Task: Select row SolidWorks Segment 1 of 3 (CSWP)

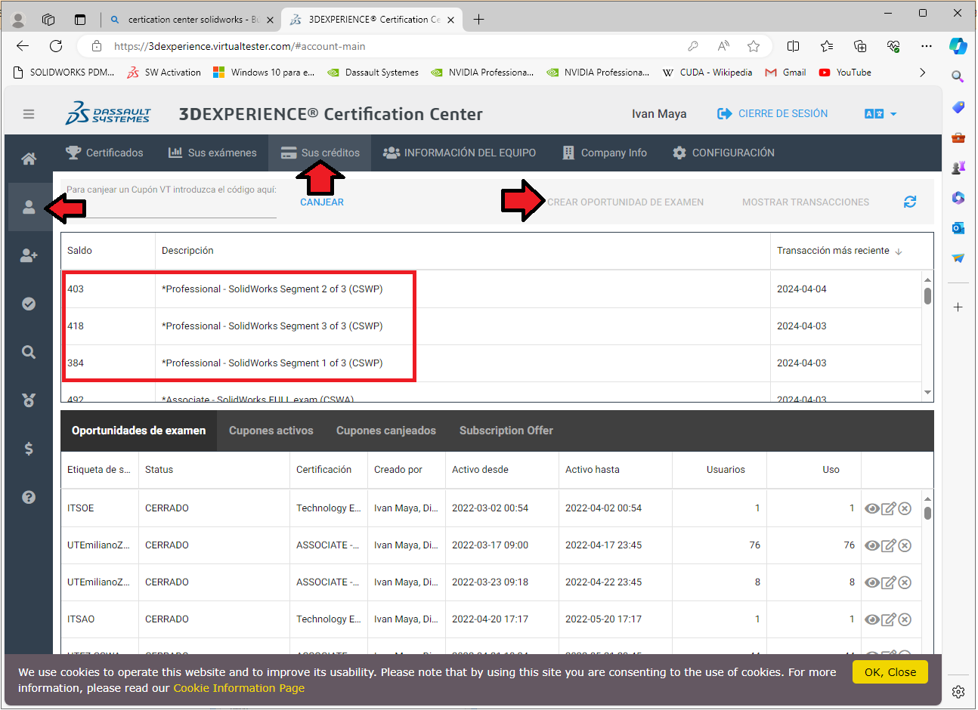Action: click(x=491, y=363)
